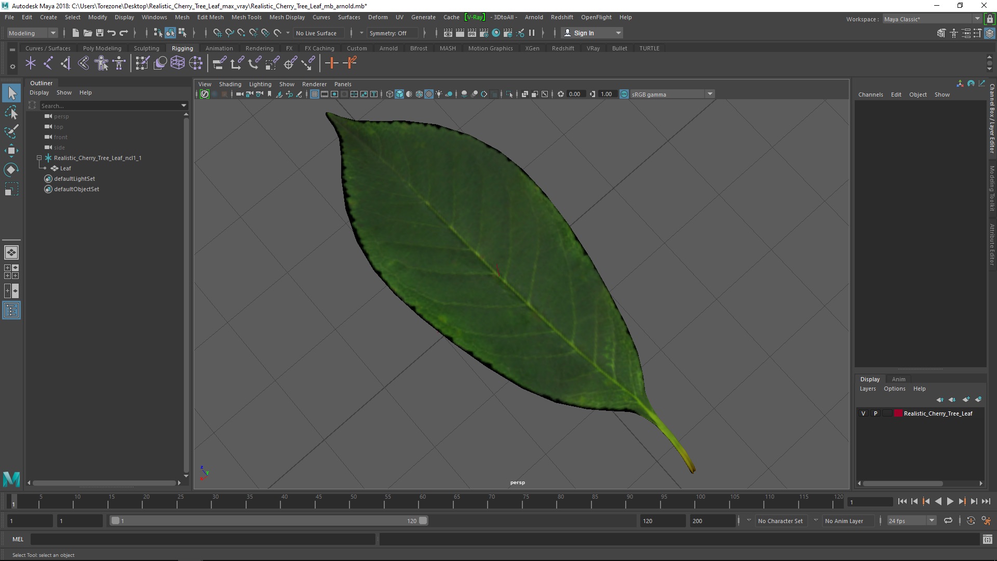Viewport: 997px width, 561px height.
Task: Click the Outliner layout quick button
Action: pyautogui.click(x=11, y=311)
